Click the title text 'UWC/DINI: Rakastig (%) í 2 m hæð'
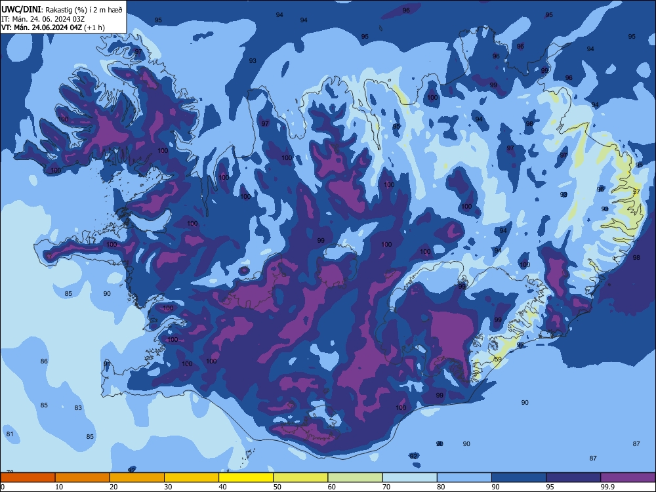This screenshot has width=656, height=492. (62, 10)
